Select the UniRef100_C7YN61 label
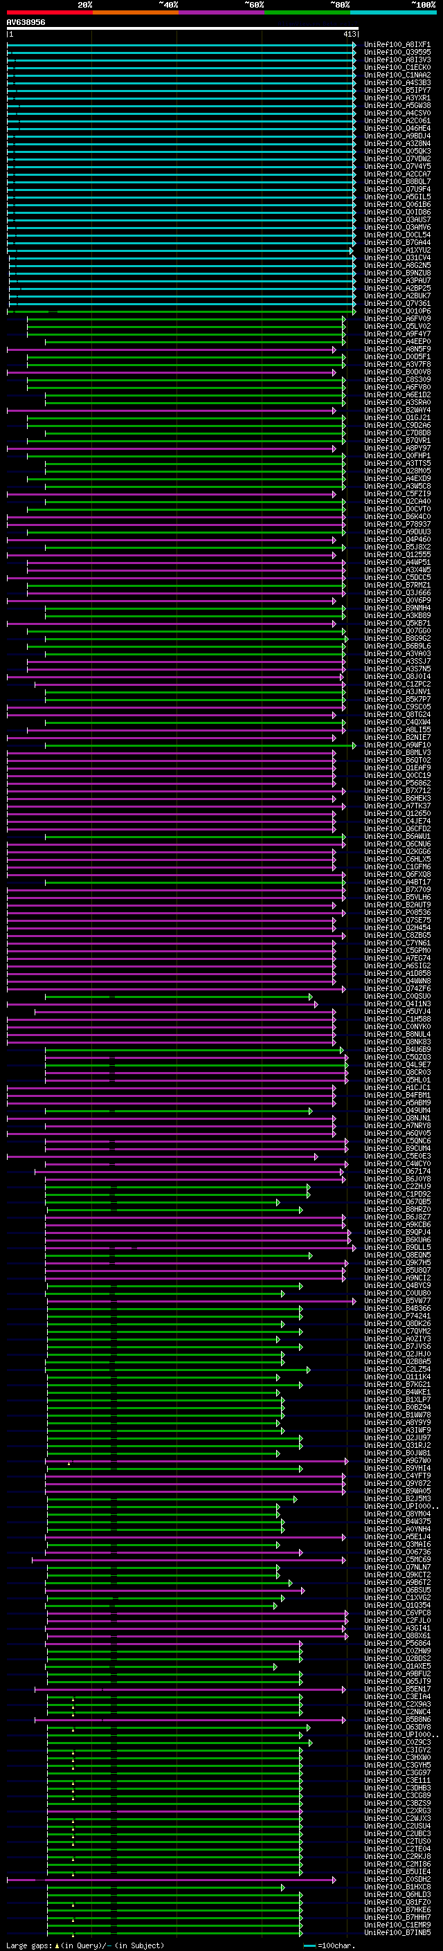The height and width of the screenshot is (1951, 443). pyautogui.click(x=397, y=943)
